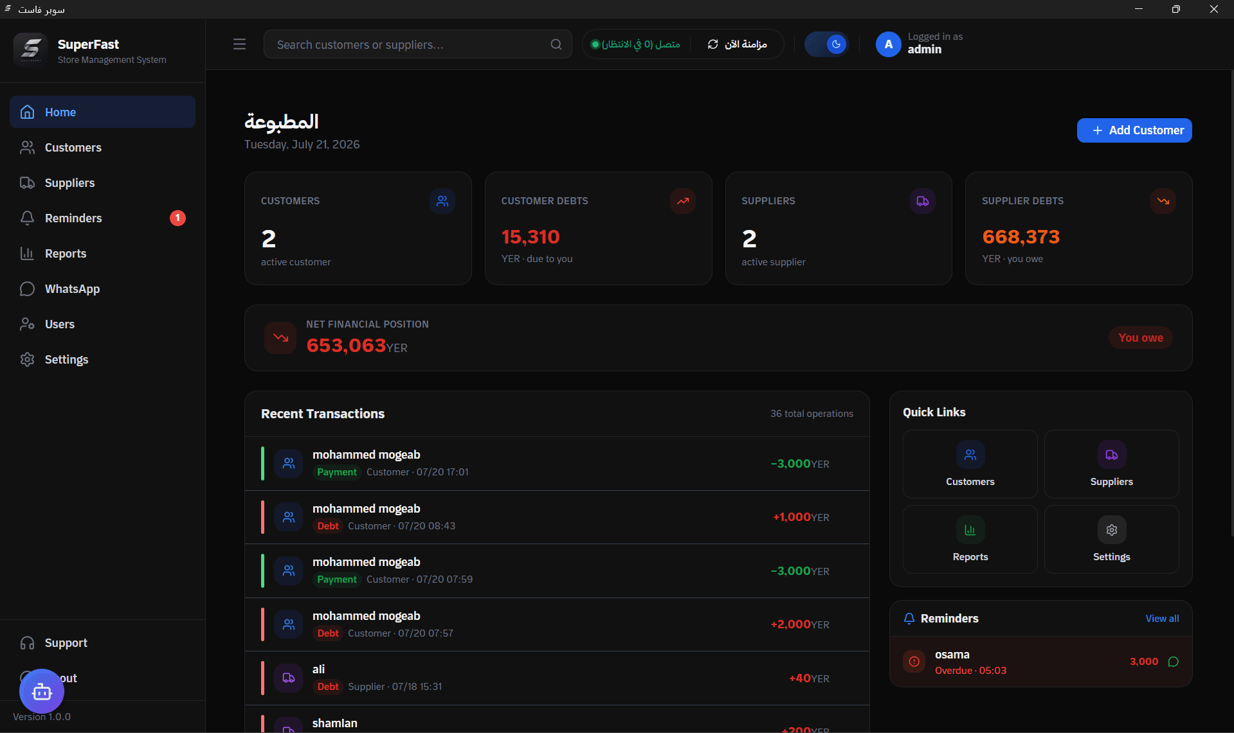Click Debt tag on 07/20 08:43 transaction
The image size is (1234, 733).
tap(328, 526)
